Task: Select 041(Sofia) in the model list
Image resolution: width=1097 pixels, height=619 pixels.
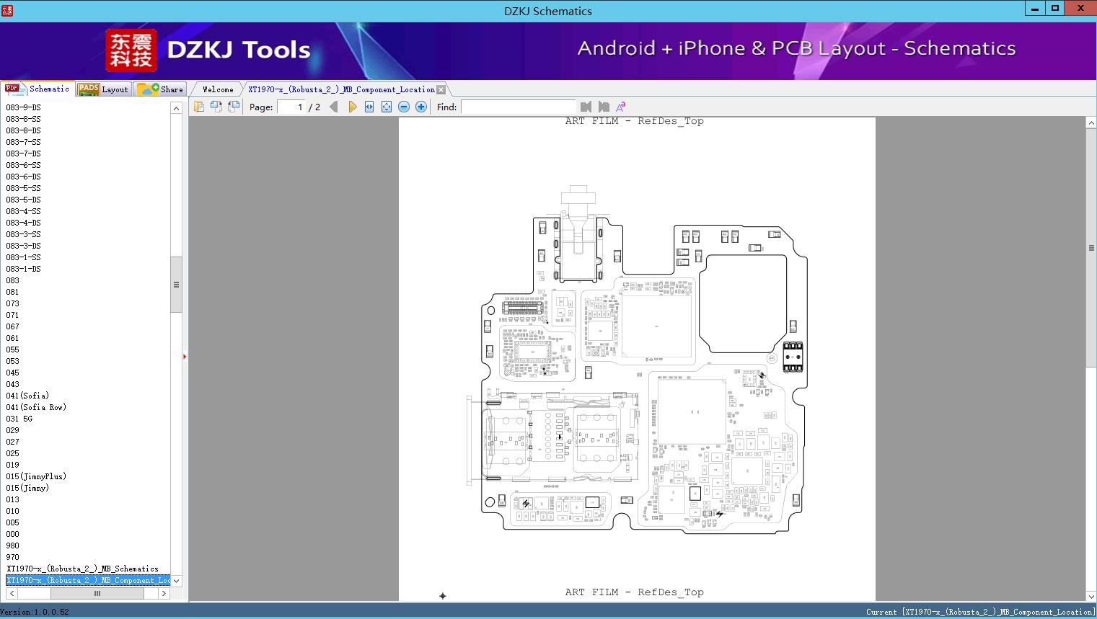Action: point(27,396)
